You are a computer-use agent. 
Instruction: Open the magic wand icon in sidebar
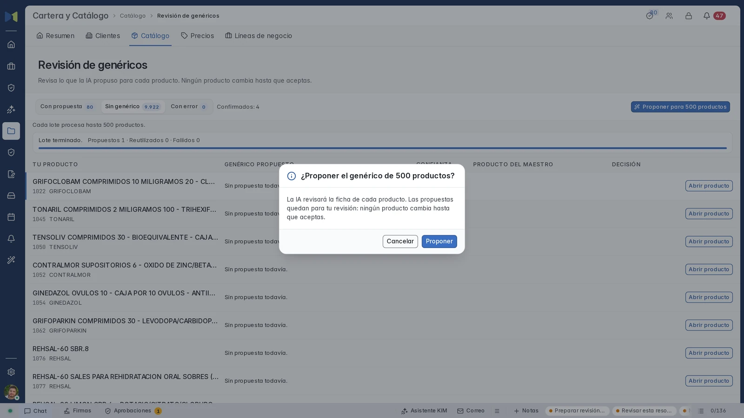coord(11,260)
